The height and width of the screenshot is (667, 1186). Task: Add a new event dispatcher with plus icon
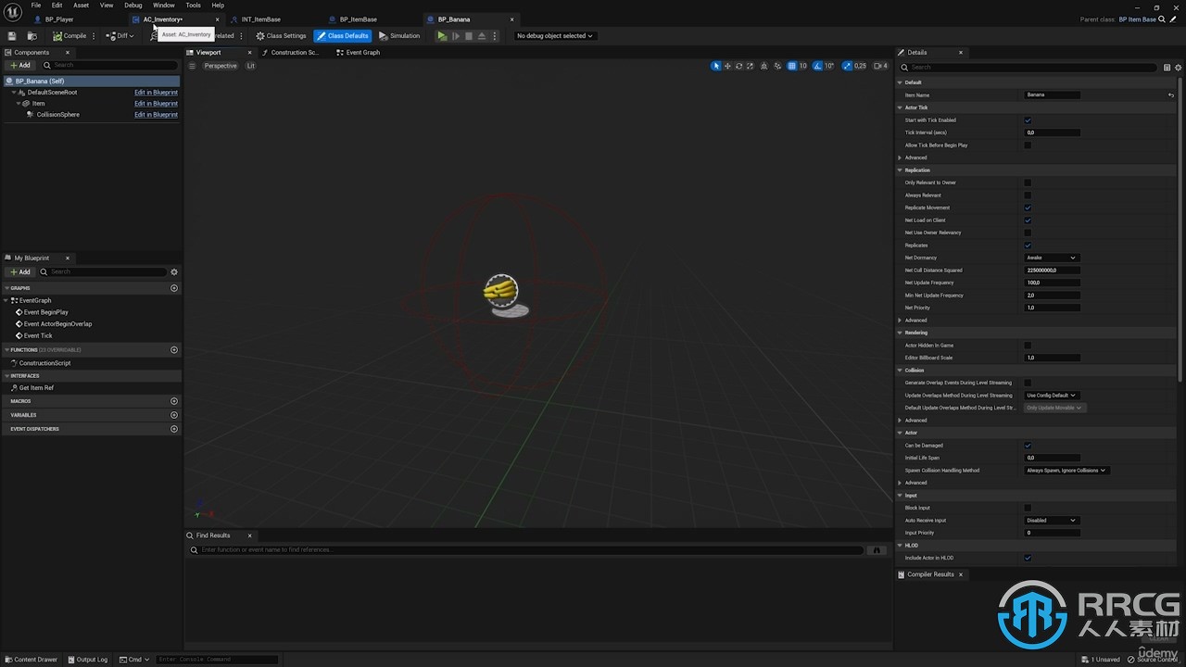[x=174, y=429]
